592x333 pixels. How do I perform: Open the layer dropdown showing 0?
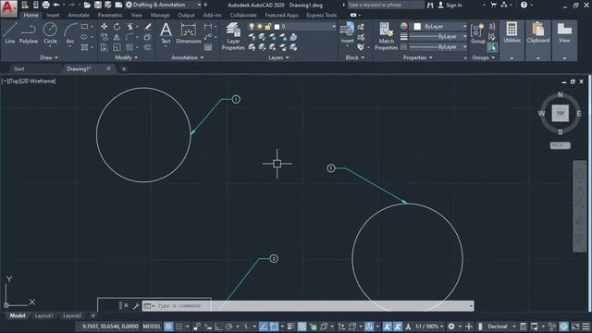pyautogui.click(x=291, y=27)
